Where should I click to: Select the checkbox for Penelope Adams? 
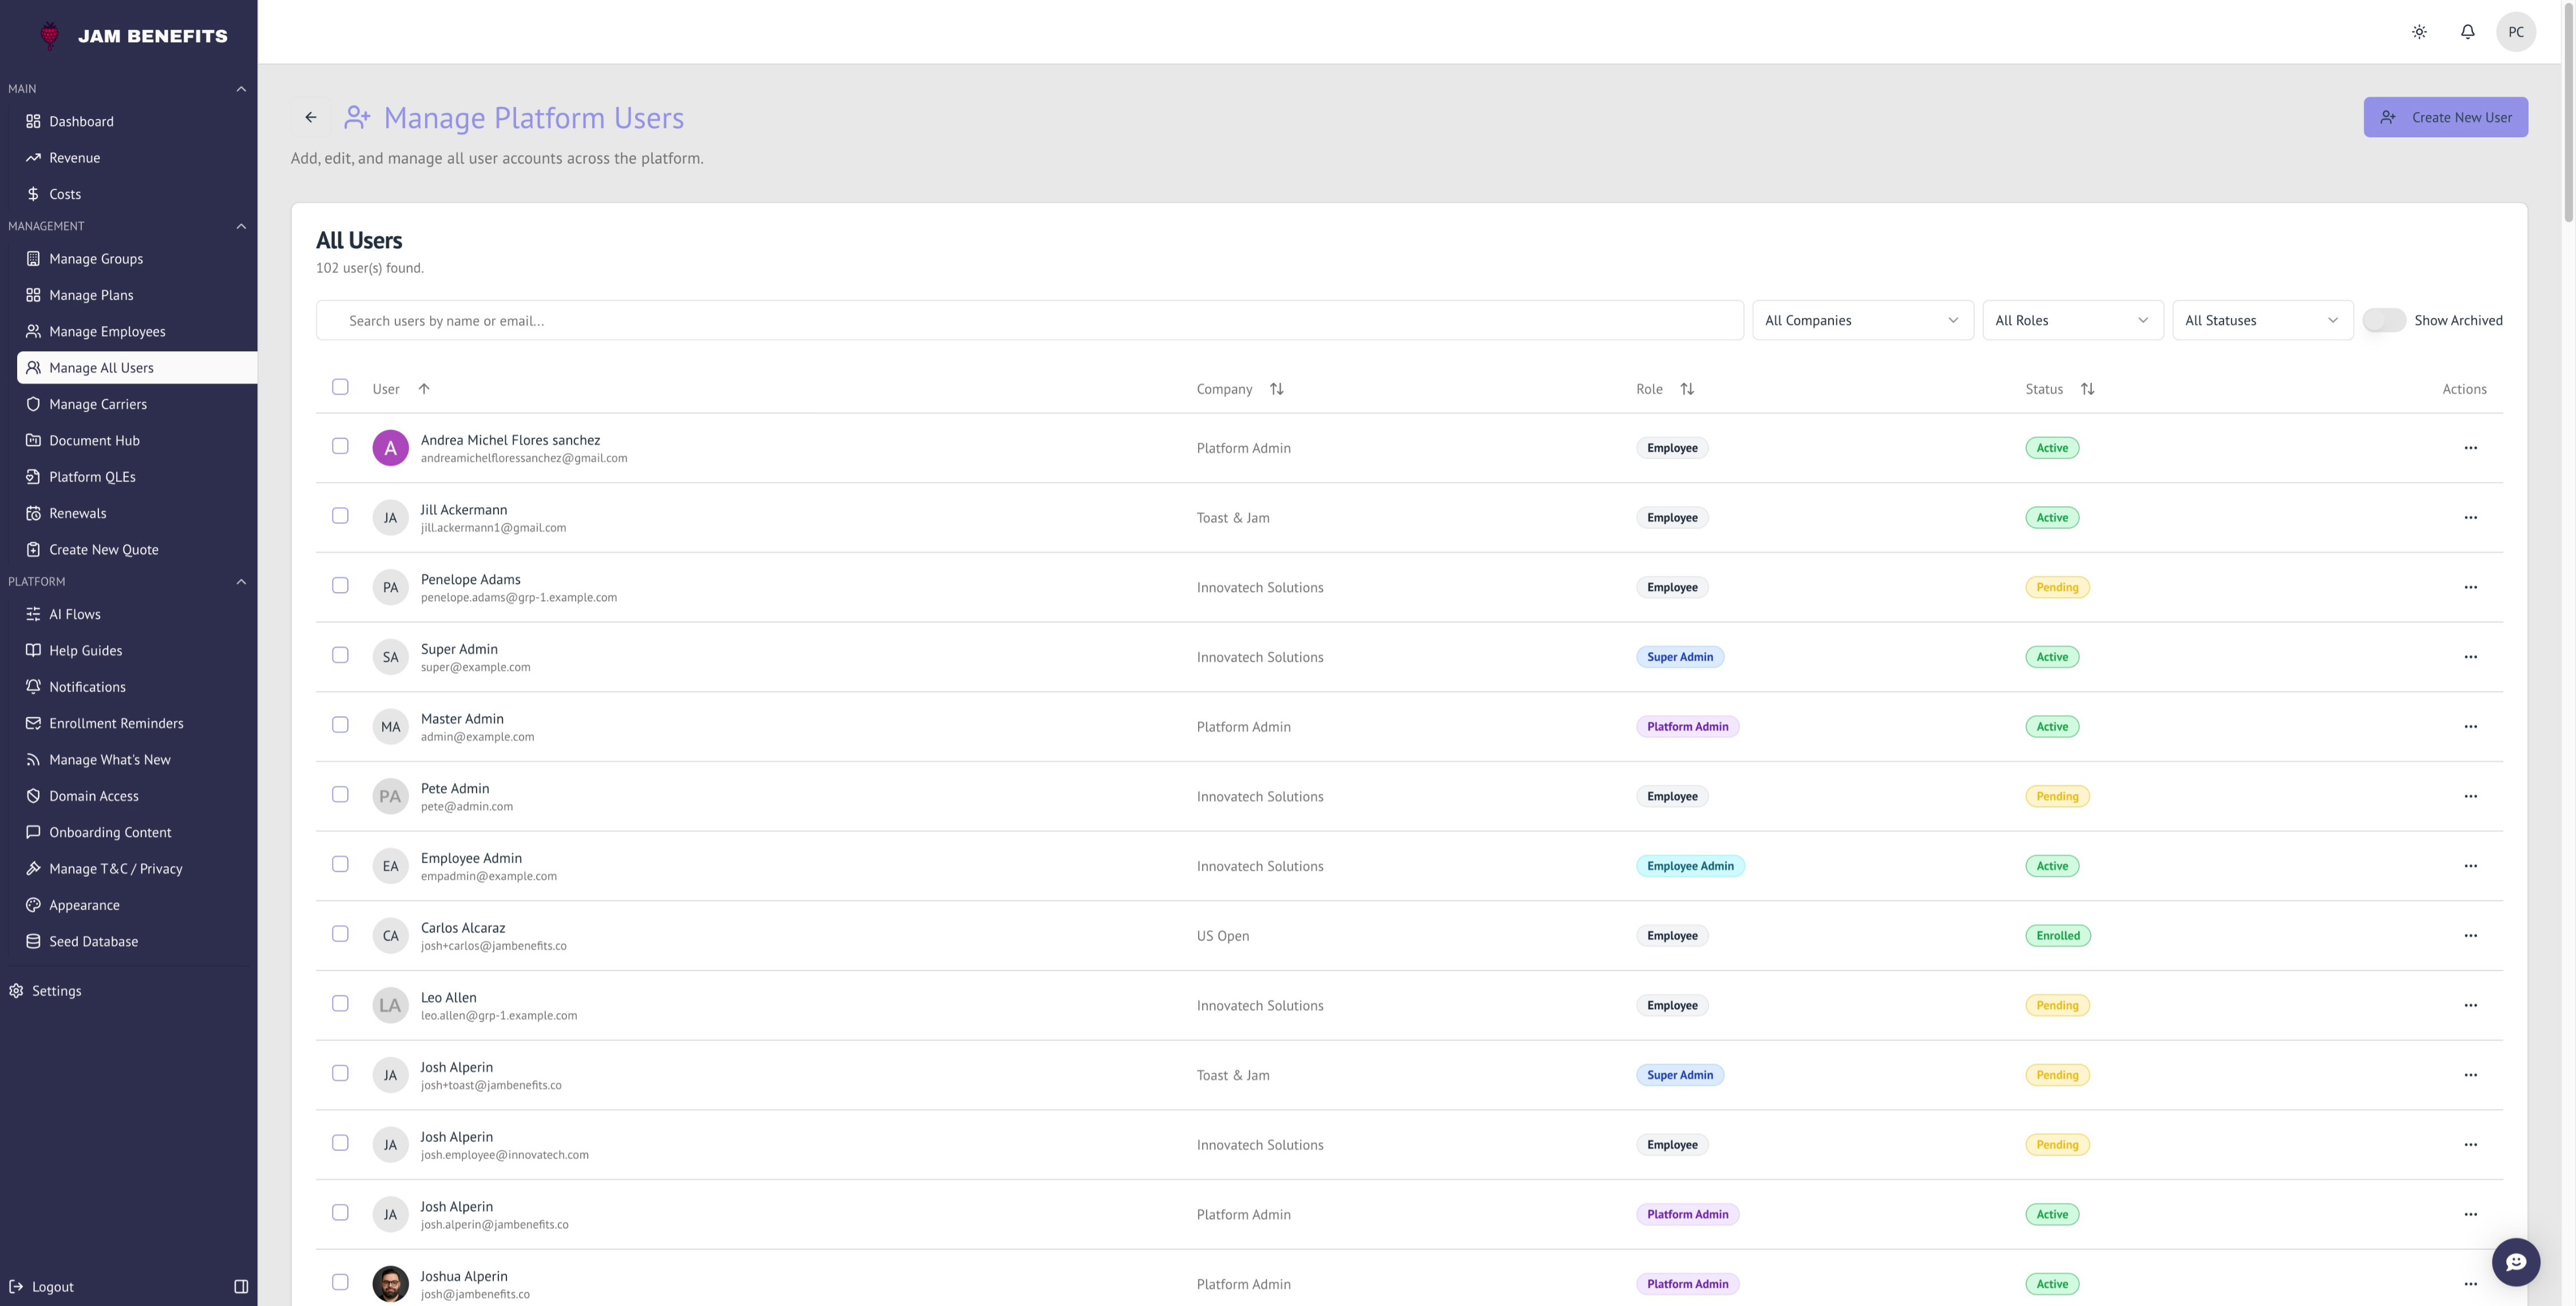click(x=340, y=586)
